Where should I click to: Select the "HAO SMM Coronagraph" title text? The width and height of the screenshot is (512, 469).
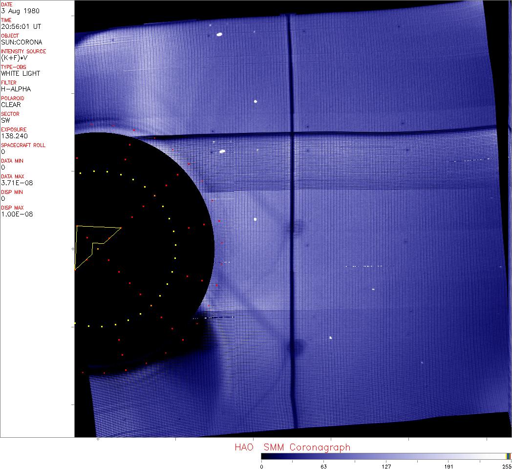(x=292, y=447)
